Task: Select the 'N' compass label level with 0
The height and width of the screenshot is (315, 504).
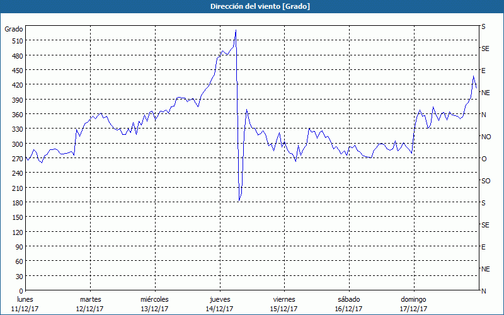Action: (483, 291)
